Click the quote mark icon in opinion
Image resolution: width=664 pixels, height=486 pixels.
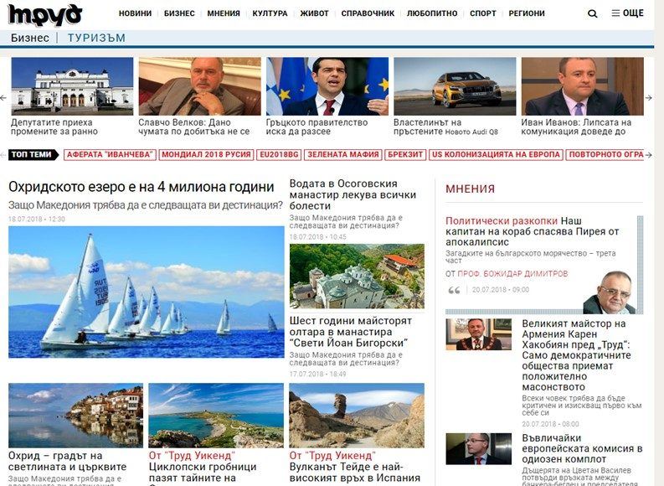454,290
